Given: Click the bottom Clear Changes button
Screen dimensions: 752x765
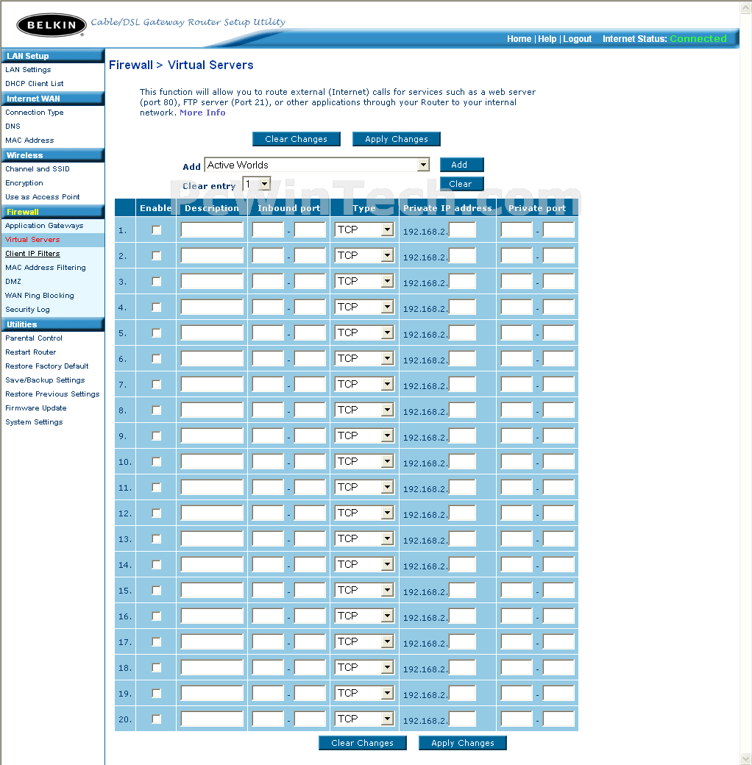Looking at the screenshot, I should coord(363,743).
